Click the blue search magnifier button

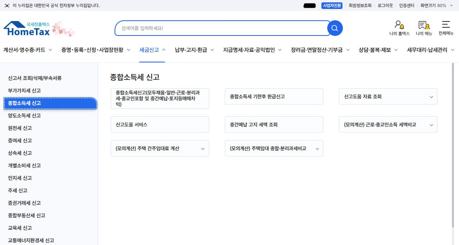pos(335,28)
